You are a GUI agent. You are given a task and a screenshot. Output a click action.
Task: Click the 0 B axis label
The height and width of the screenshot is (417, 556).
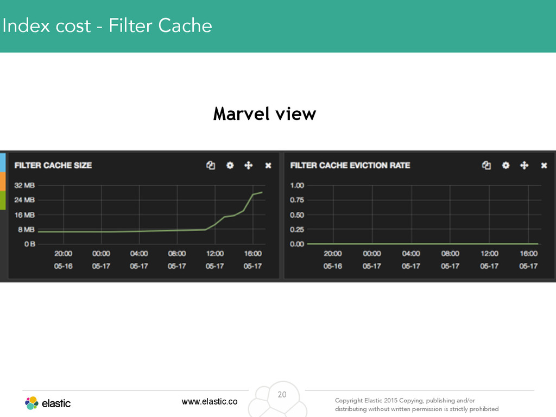(x=30, y=244)
